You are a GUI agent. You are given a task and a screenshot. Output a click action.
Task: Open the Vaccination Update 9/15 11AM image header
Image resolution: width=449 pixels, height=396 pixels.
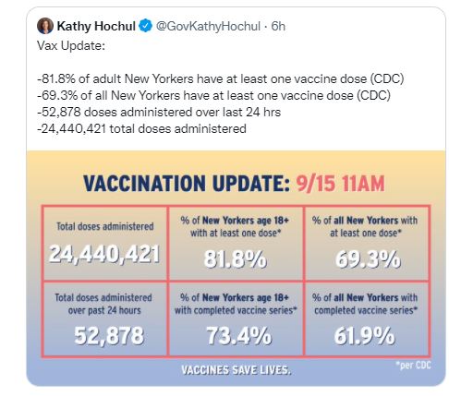tap(234, 184)
